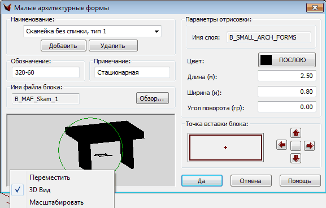Open the Помощь help button
Viewport: 326px width, 208px height.
(300, 180)
